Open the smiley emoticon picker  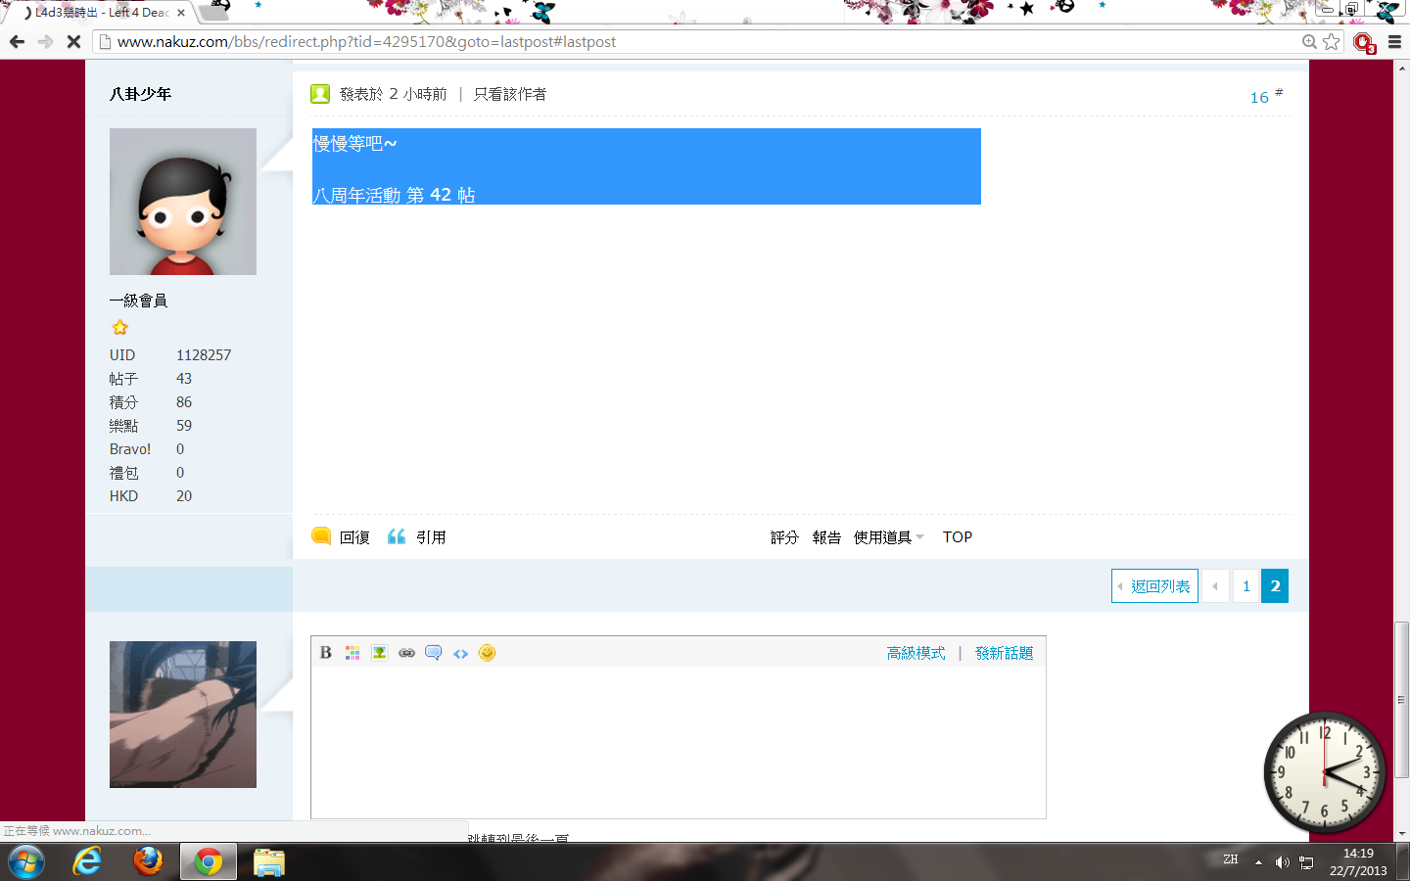point(487,653)
